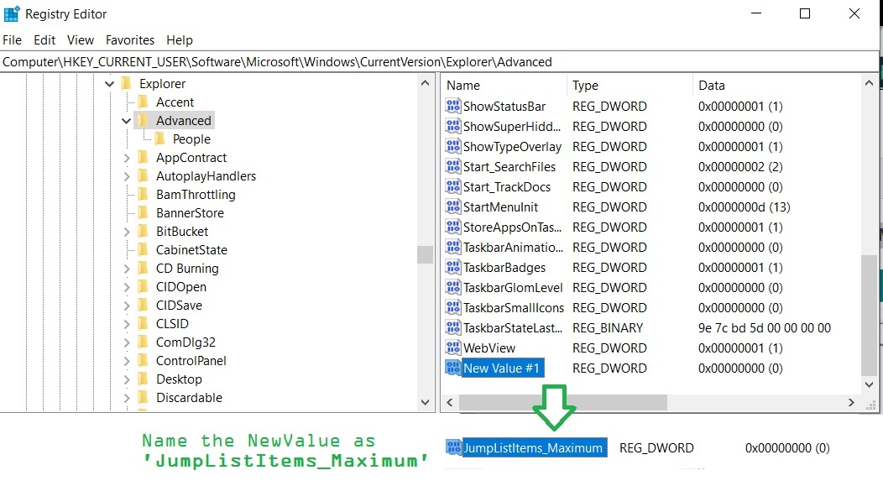Click the StoreAppsOnTaskbar value icon

[453, 227]
